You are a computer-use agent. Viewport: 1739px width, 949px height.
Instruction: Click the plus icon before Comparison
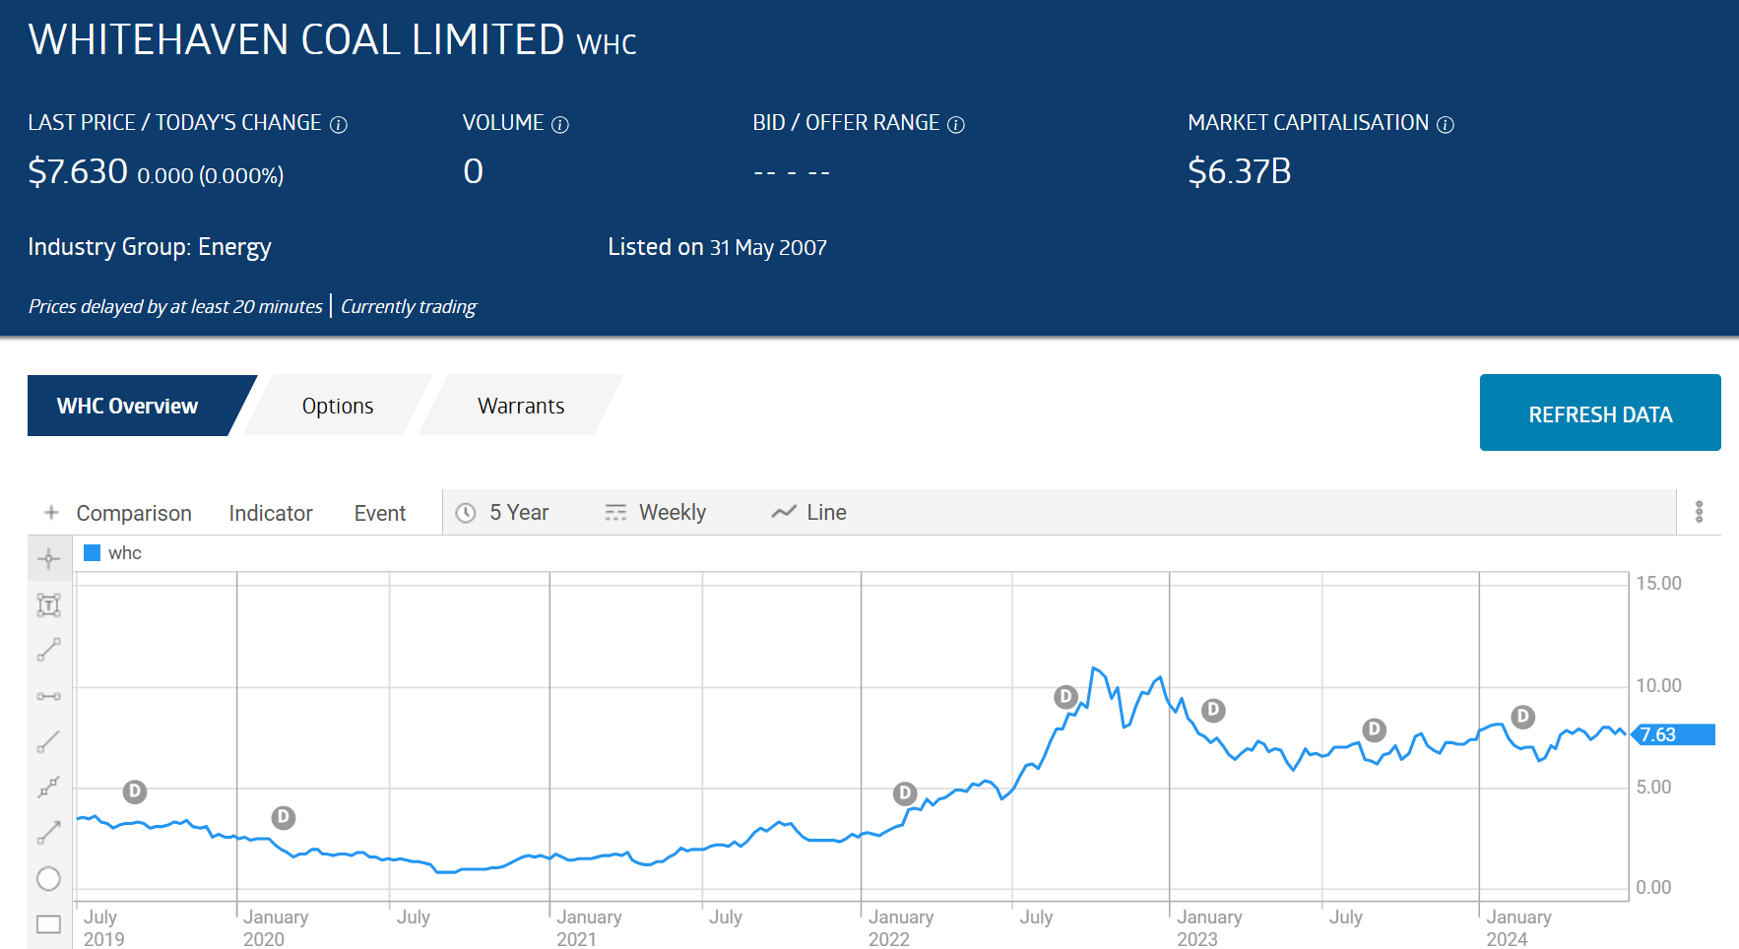(x=51, y=512)
